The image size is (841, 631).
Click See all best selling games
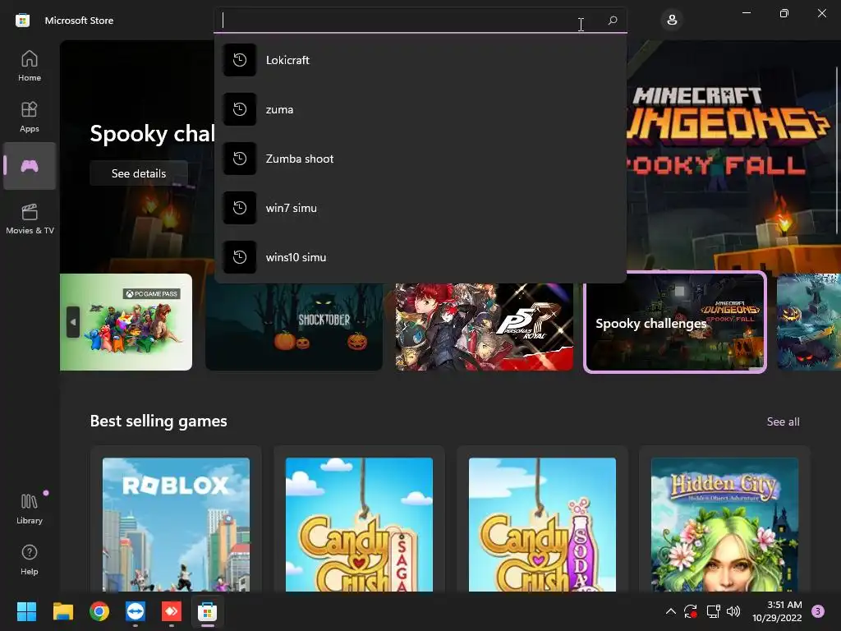pos(783,421)
